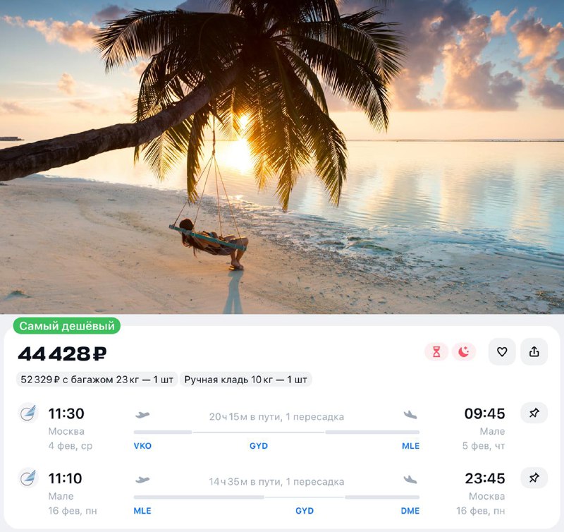Click the red hourglass long-layover badge
The width and height of the screenshot is (564, 532).
point(436,351)
